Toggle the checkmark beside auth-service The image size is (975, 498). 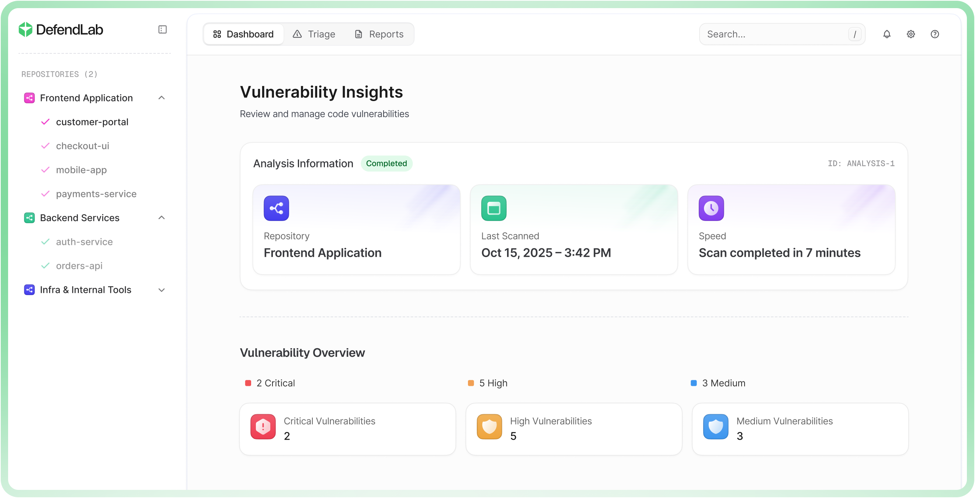(x=46, y=242)
